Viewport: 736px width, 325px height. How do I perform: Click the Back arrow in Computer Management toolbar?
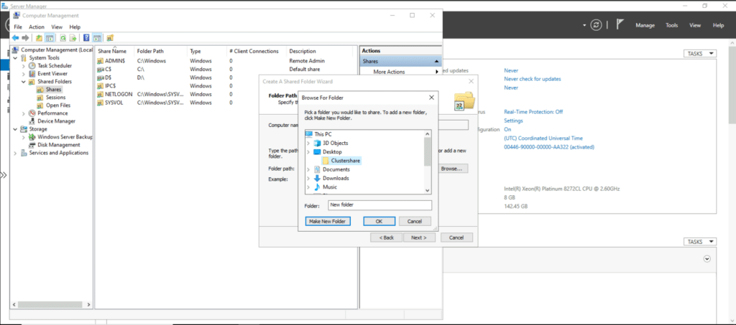[x=15, y=37]
